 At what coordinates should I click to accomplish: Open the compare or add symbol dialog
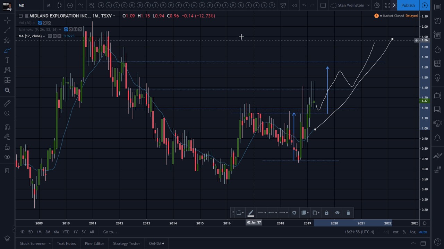pos(70,5)
